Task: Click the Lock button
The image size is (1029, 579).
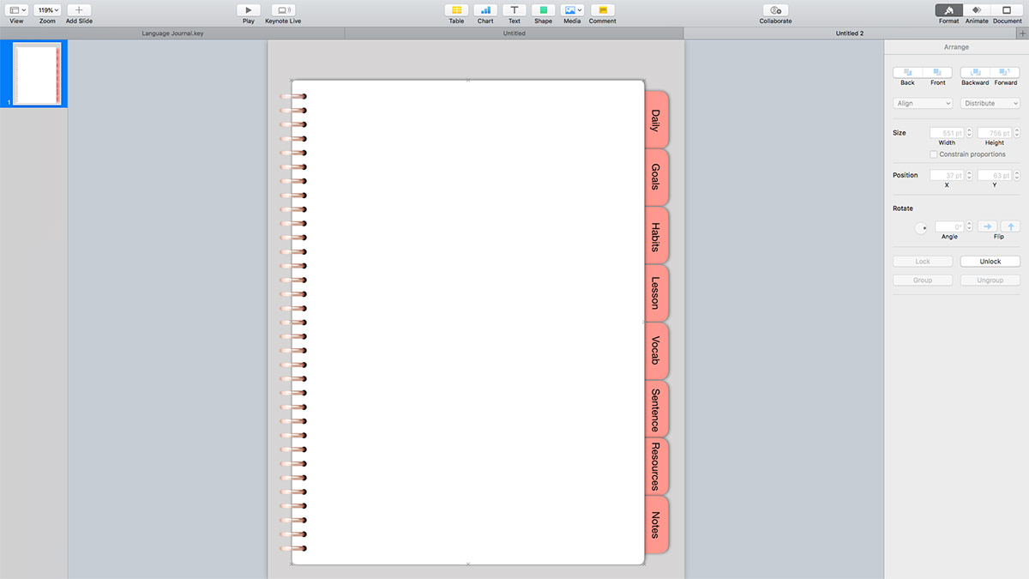Action: [923, 262]
